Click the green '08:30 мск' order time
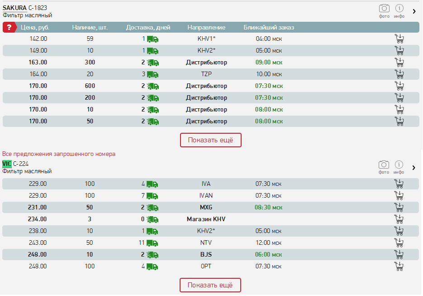 tap(268, 207)
